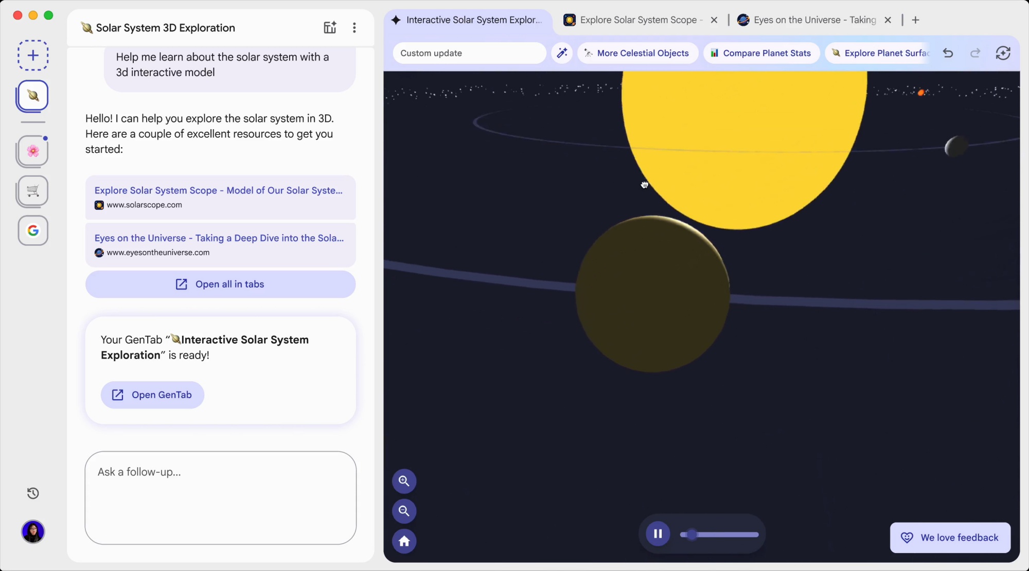The height and width of the screenshot is (571, 1029).
Task: Open the Google icon in sidebar
Action: (33, 230)
